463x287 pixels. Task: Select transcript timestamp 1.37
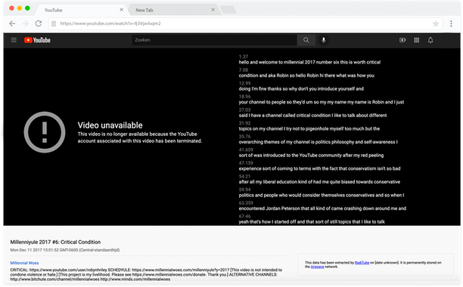coord(244,57)
